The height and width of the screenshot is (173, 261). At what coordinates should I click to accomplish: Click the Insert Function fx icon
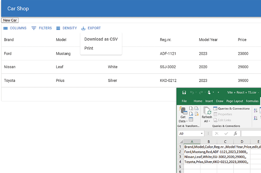click(235, 134)
